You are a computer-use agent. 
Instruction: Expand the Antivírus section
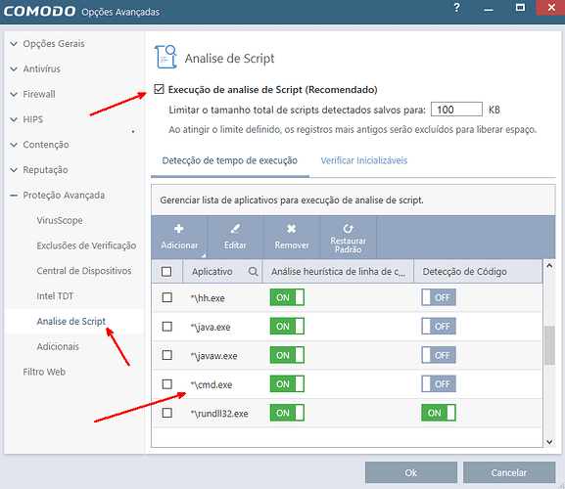(14, 69)
